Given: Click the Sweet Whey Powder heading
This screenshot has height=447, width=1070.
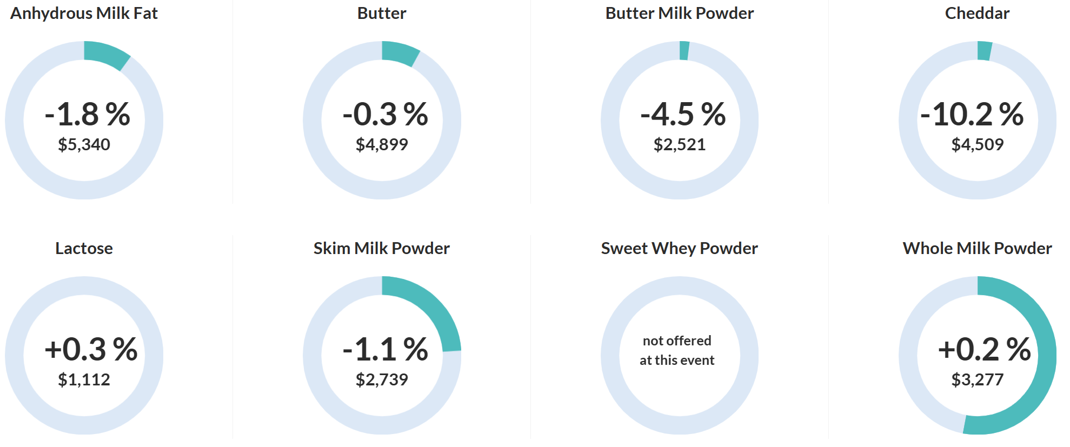Looking at the screenshot, I should [680, 248].
